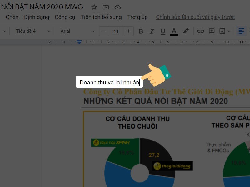This screenshot has width=250, height=187.
Task: Toggle bold formatting
Action: point(141,31)
